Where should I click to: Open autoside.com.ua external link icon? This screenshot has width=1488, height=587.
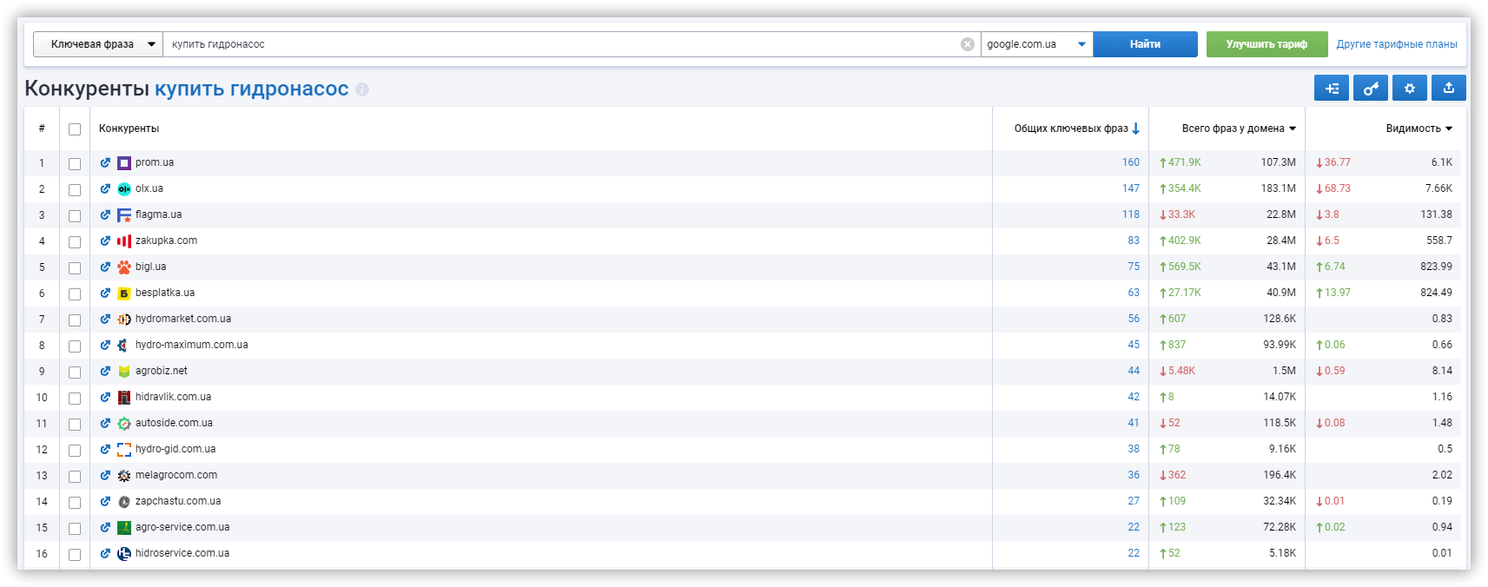(105, 423)
